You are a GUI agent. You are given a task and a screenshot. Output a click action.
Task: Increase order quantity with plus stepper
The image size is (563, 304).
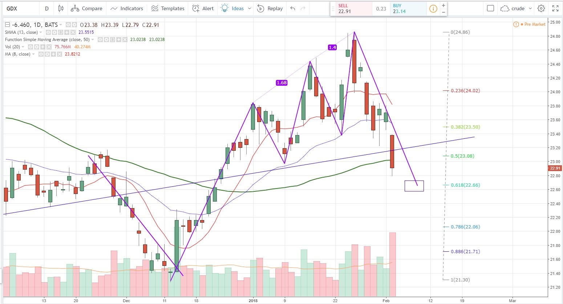tap(443, 5)
